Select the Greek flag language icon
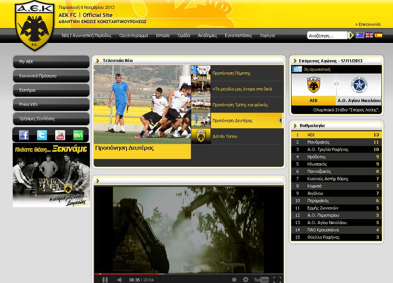The height and width of the screenshot is (283, 393). (x=360, y=35)
